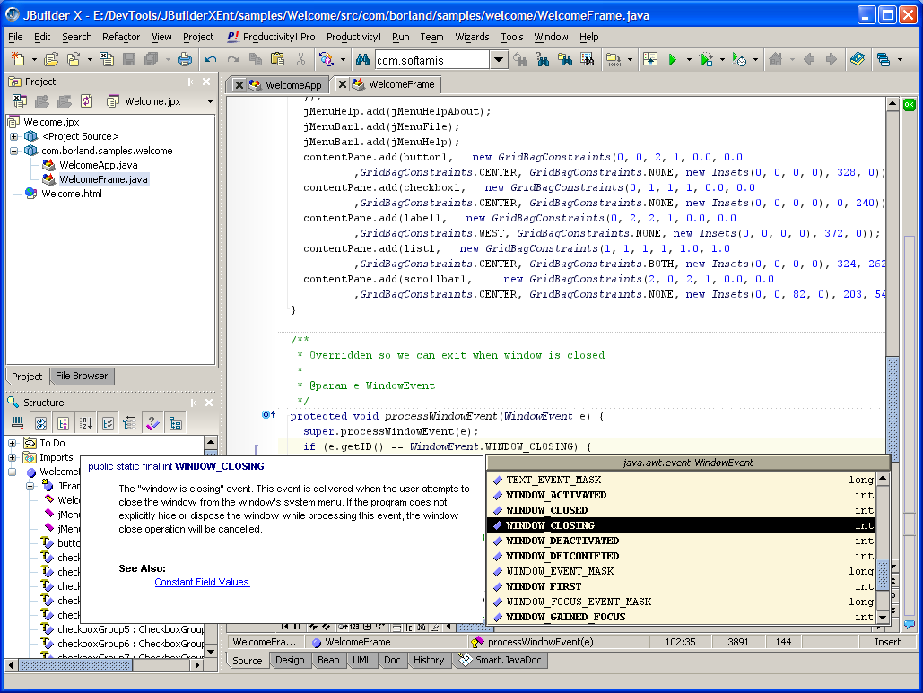Toggle the question-mark filter button in Structure toolbar
This screenshot has width=923, height=693.
152,423
